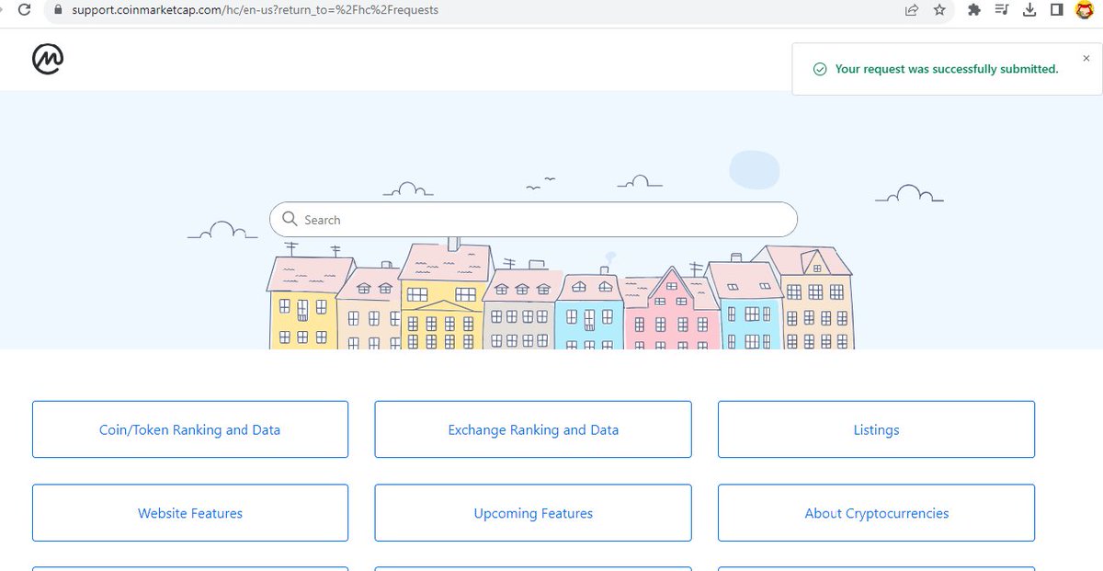The width and height of the screenshot is (1103, 571).
Task: Open the media control playlist icon
Action: click(x=1002, y=10)
